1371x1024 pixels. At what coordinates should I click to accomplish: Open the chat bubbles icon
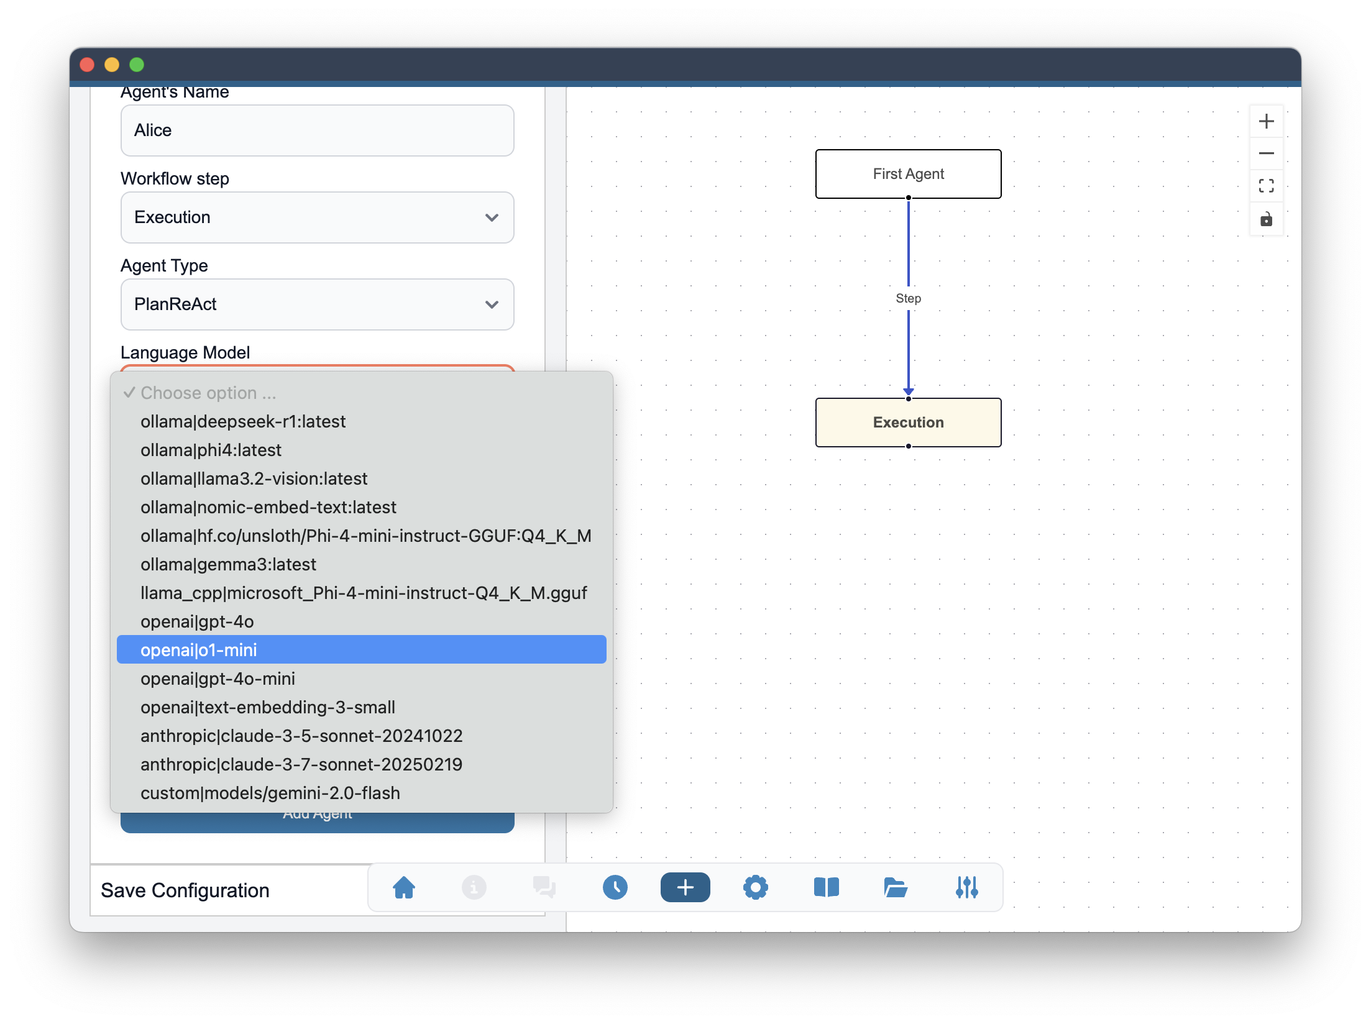pyautogui.click(x=544, y=887)
